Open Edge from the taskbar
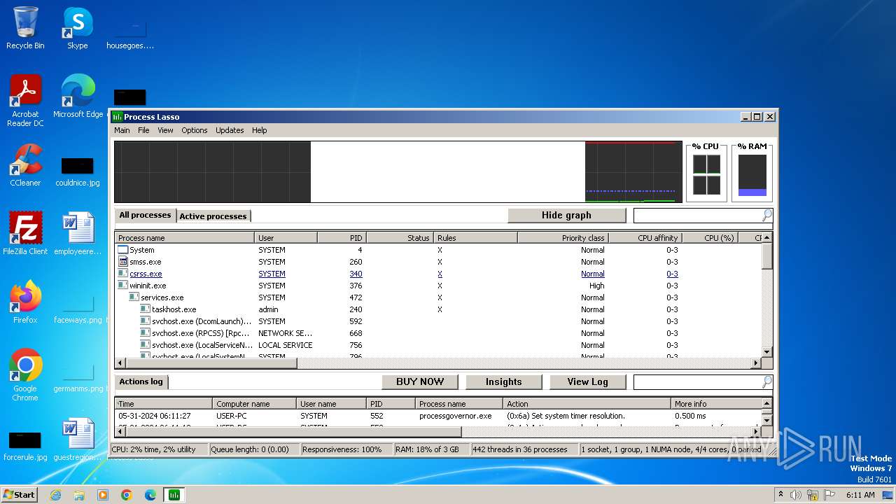The height and width of the screenshot is (504, 896). [x=150, y=495]
